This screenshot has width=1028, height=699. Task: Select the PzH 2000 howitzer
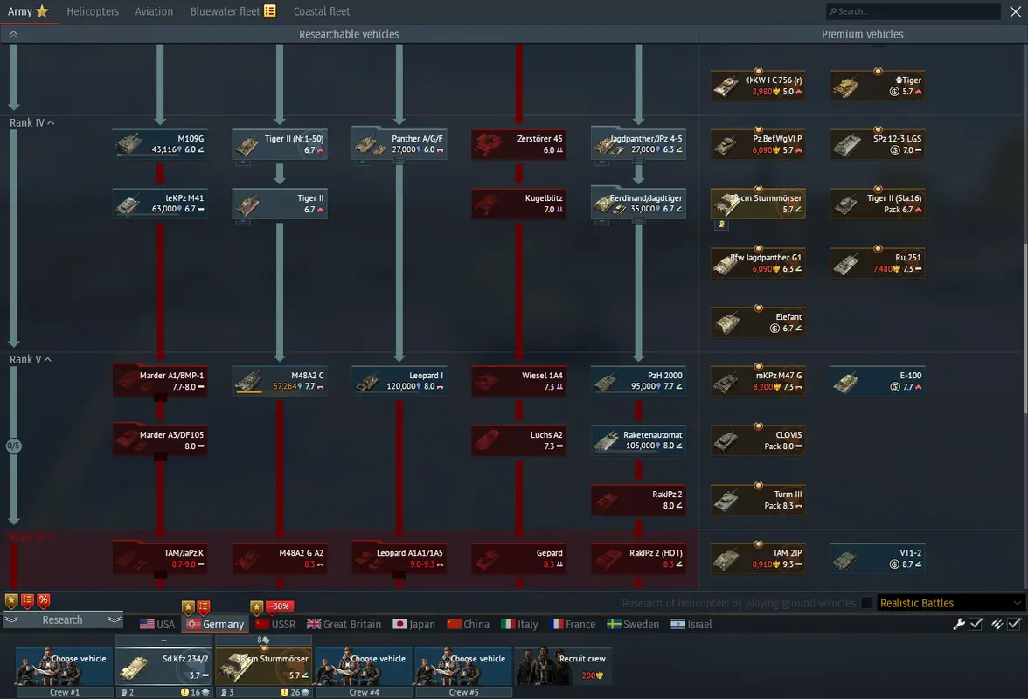pyautogui.click(x=638, y=381)
